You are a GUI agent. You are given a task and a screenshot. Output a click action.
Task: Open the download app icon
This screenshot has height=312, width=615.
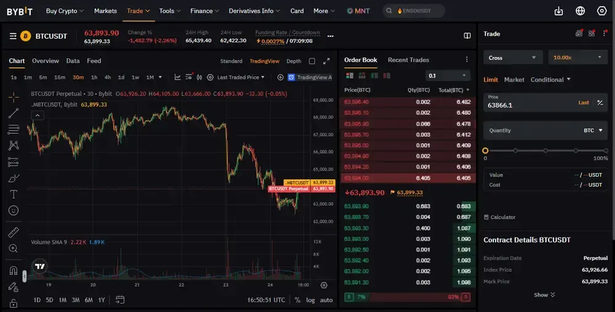tap(558, 11)
